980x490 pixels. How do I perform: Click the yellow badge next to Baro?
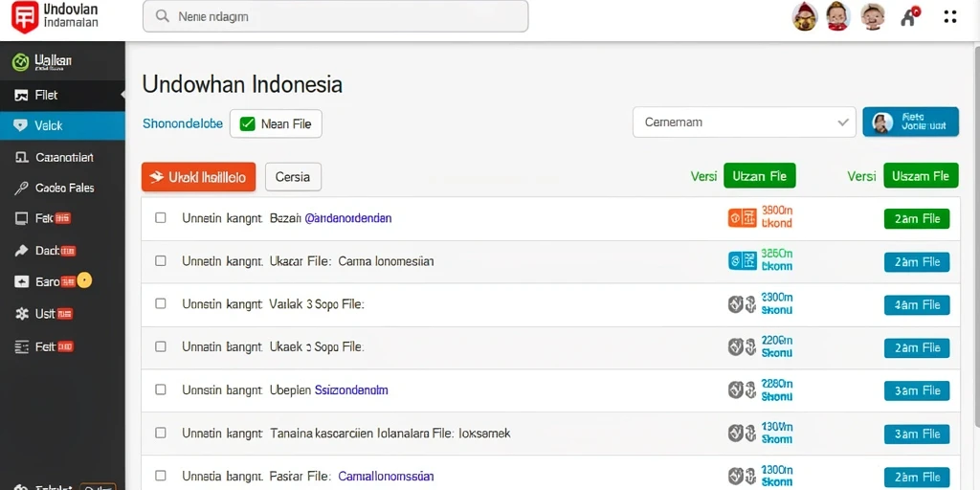coord(84,280)
